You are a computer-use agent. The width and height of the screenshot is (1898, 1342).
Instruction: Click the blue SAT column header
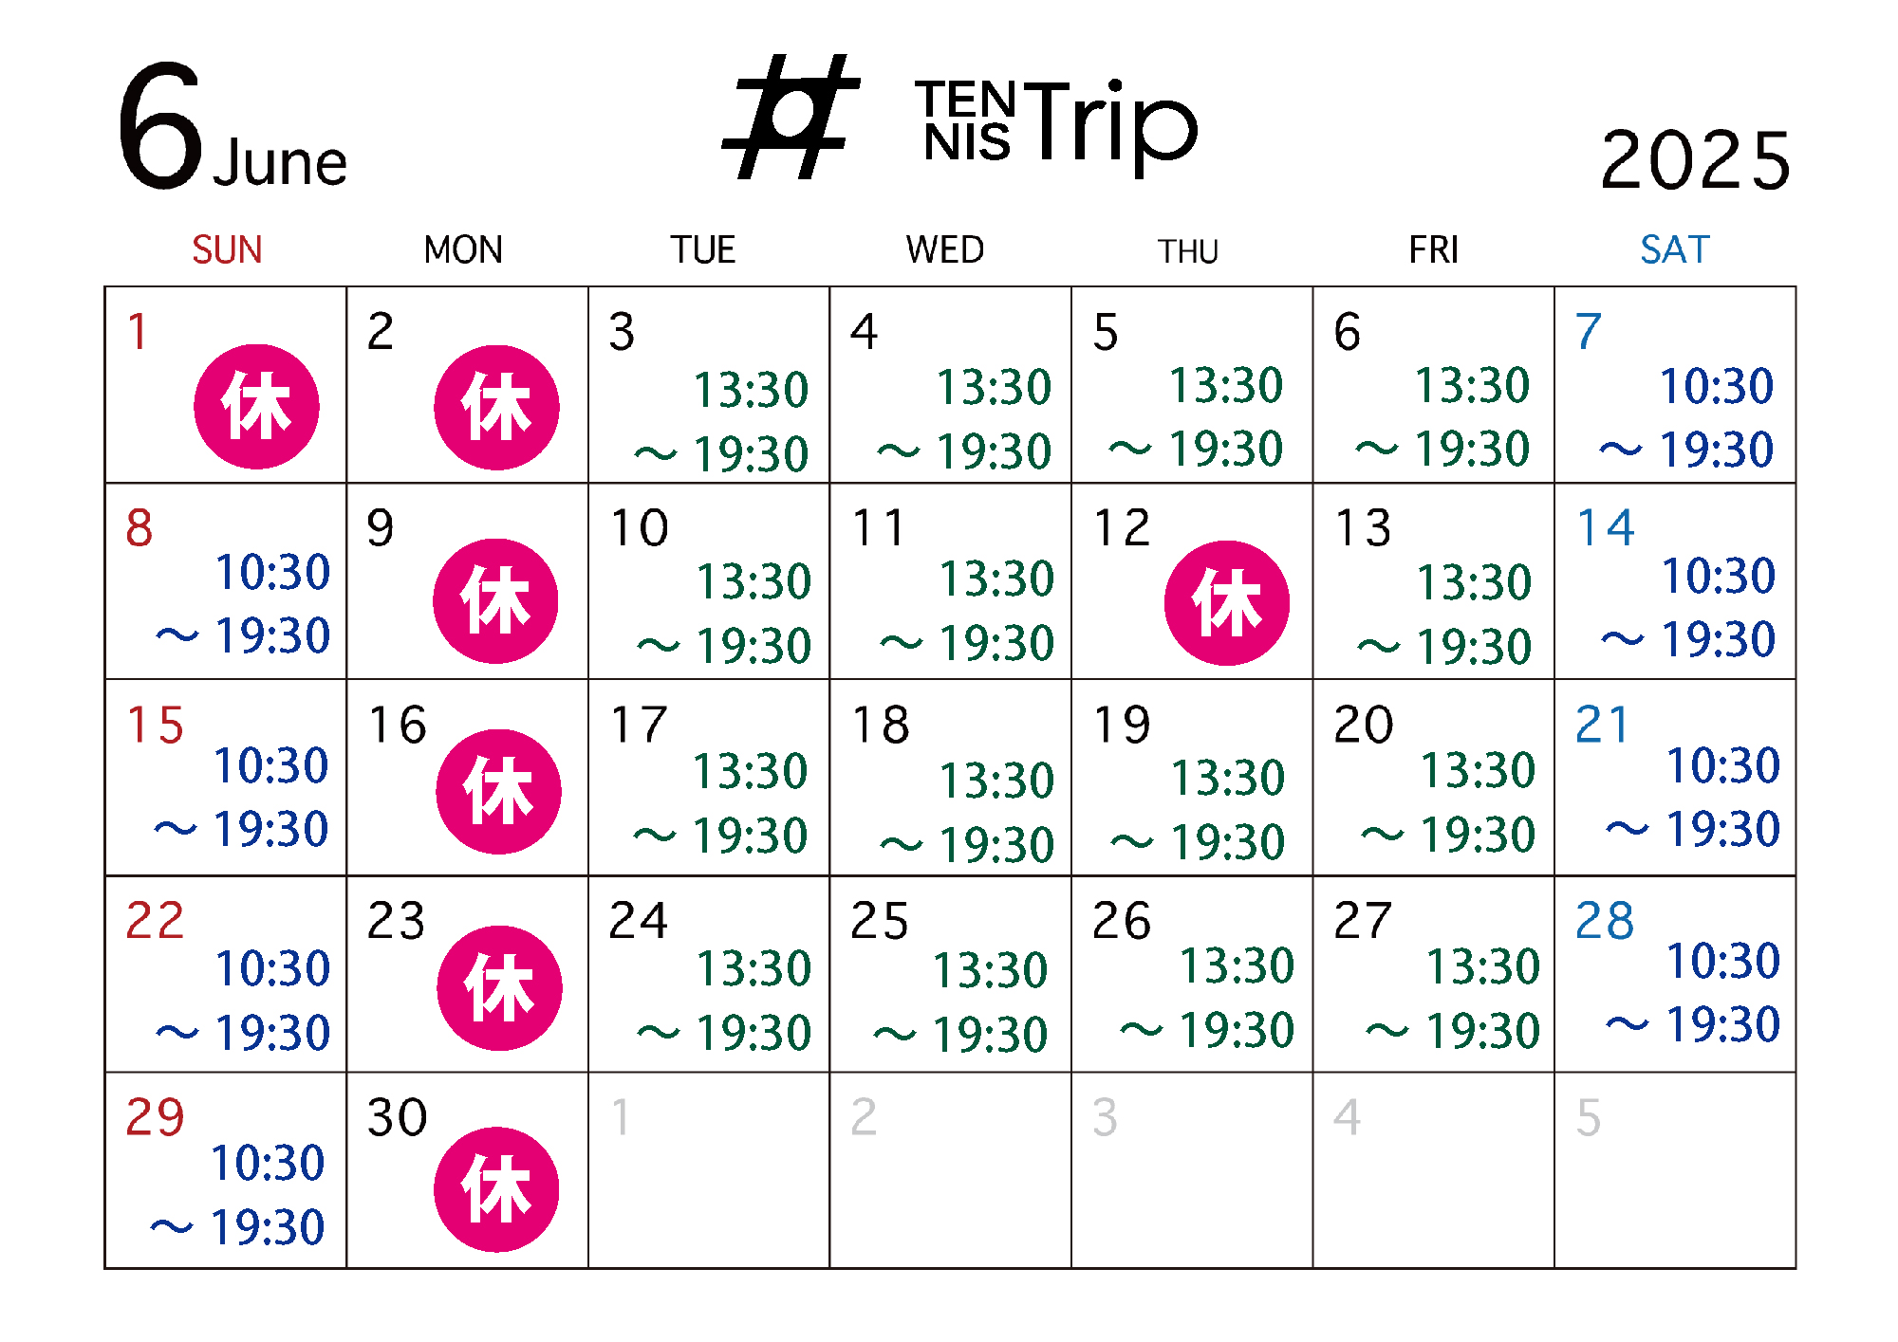tap(1674, 250)
